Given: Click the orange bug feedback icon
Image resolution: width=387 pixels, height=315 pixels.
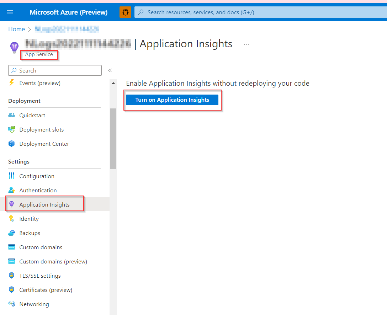Looking at the screenshot, I should pyautogui.click(x=125, y=12).
